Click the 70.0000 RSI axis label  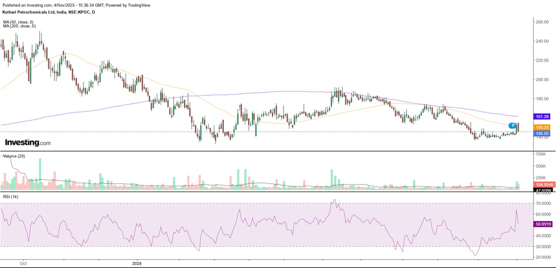(x=544, y=204)
